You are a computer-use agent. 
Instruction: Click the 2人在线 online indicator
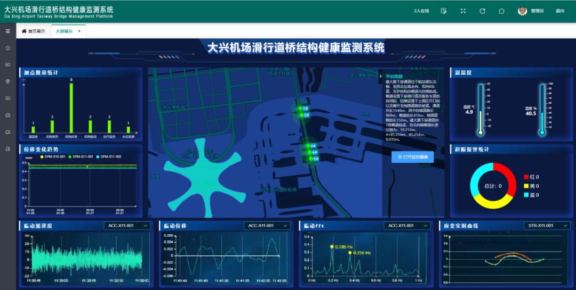click(x=421, y=11)
